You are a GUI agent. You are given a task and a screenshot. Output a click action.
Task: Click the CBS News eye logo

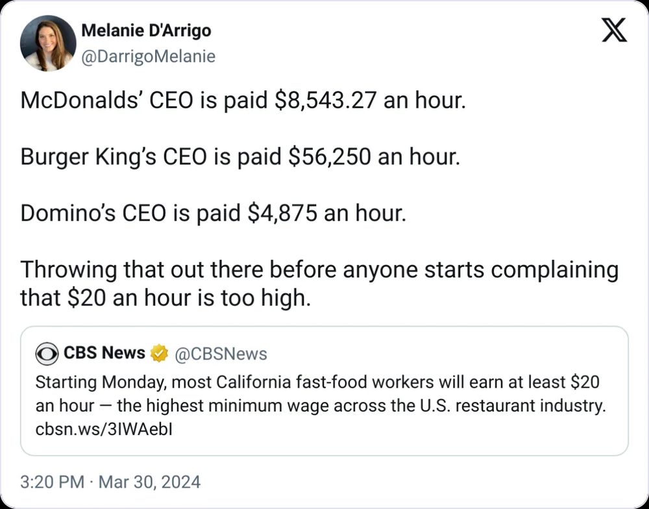click(47, 354)
